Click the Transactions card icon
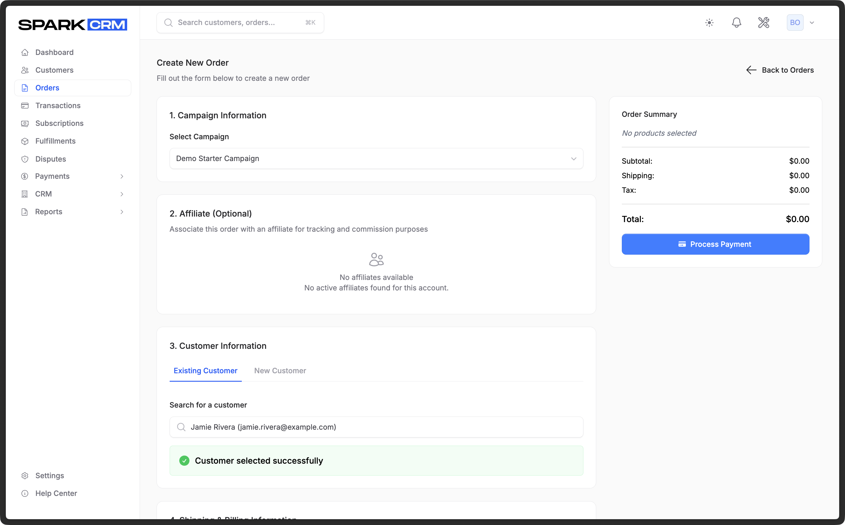Image resolution: width=845 pixels, height=525 pixels. (x=25, y=106)
